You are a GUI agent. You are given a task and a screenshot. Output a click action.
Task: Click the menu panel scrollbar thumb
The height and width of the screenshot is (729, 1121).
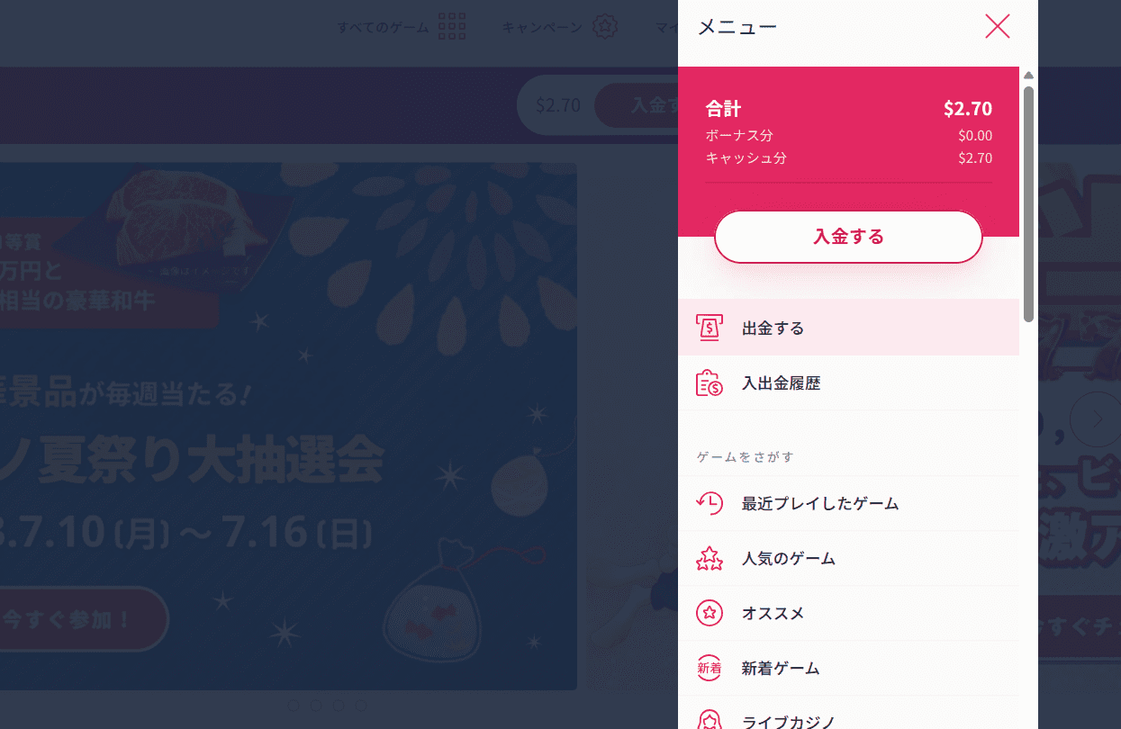coord(1028,204)
